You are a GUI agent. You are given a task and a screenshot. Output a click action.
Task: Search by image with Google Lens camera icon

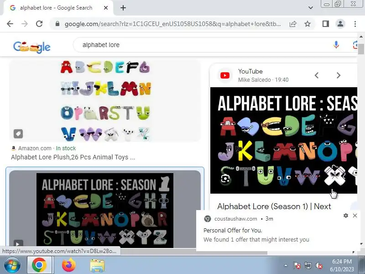click(x=355, y=45)
